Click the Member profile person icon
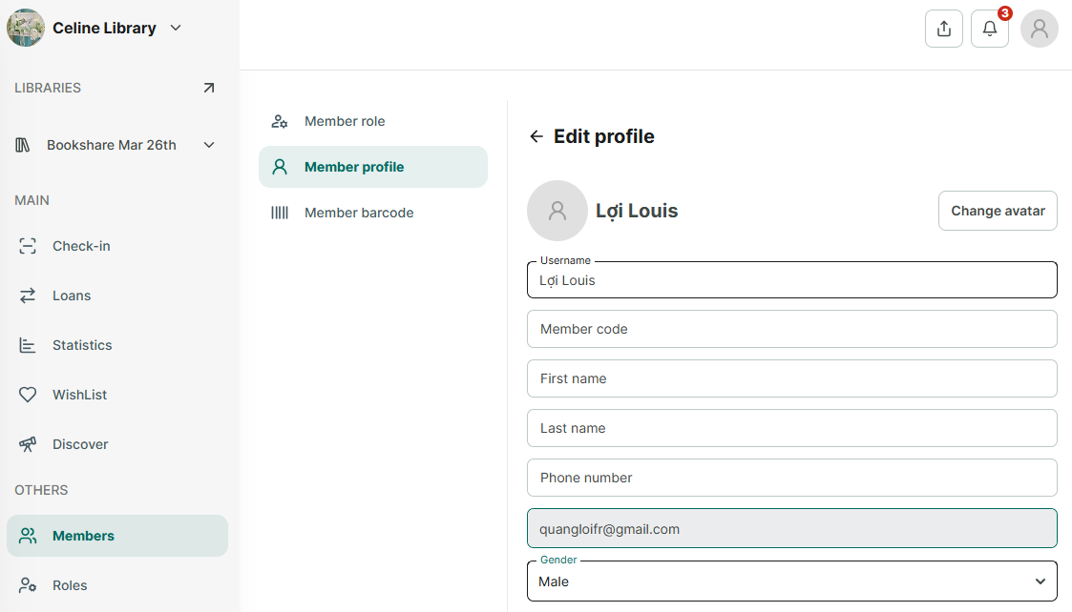The width and height of the screenshot is (1072, 612). click(x=280, y=167)
